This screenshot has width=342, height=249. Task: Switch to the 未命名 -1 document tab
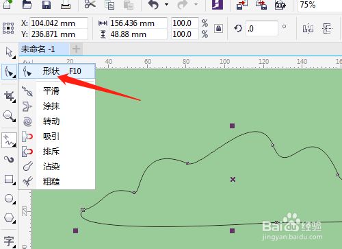[x=44, y=49]
